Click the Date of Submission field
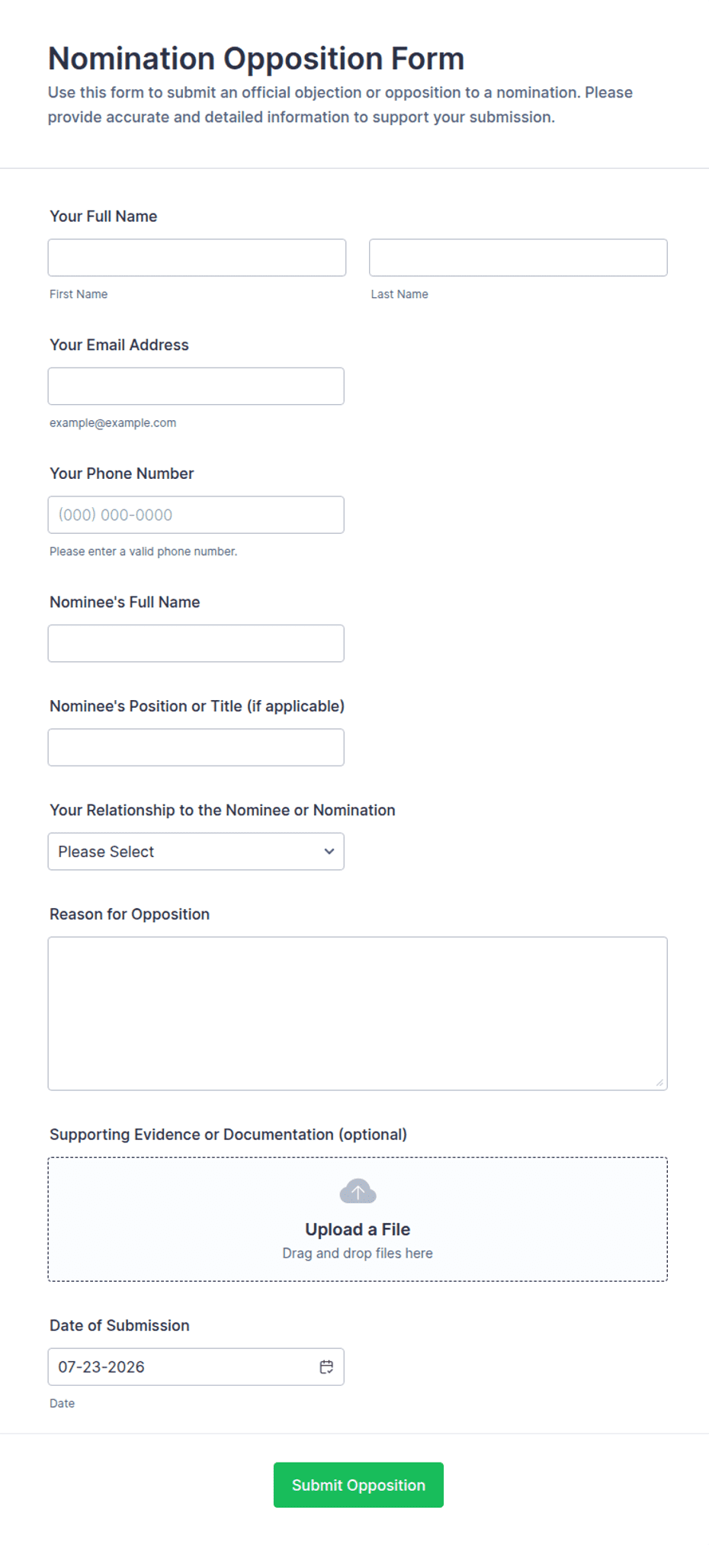Viewport: 709px width, 1545px height. [x=196, y=1367]
